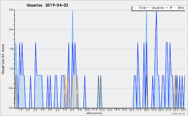The width and height of the screenshot is (188, 116).
Task: Click the 0.6 y-axis value
Action: 11,88
